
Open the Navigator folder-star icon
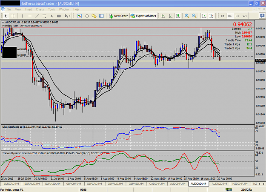click(94, 16)
